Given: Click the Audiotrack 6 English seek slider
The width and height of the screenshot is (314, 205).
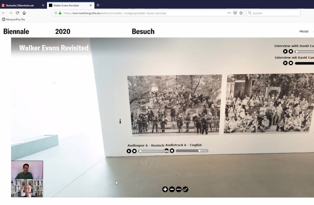Looking at the screenshot, I should 192,151.
